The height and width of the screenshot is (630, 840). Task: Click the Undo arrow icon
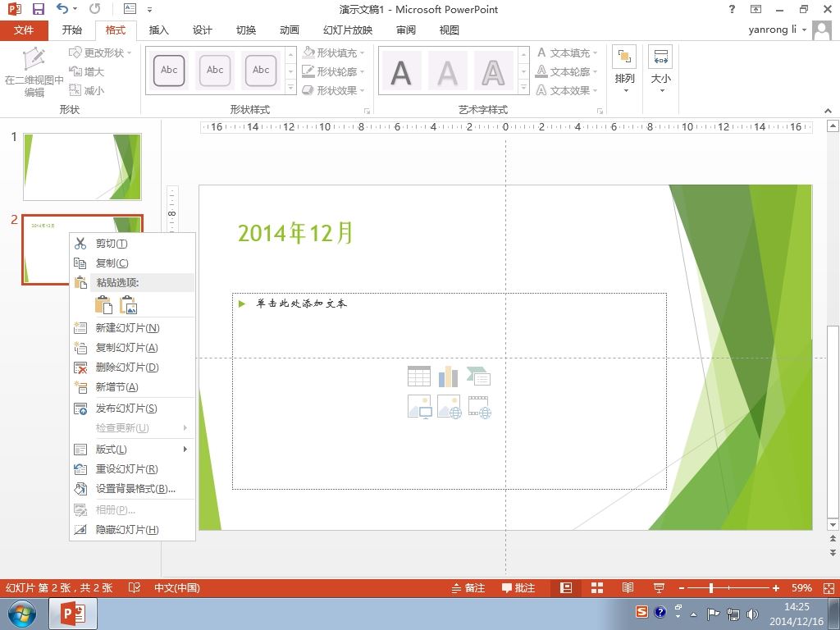(x=62, y=8)
